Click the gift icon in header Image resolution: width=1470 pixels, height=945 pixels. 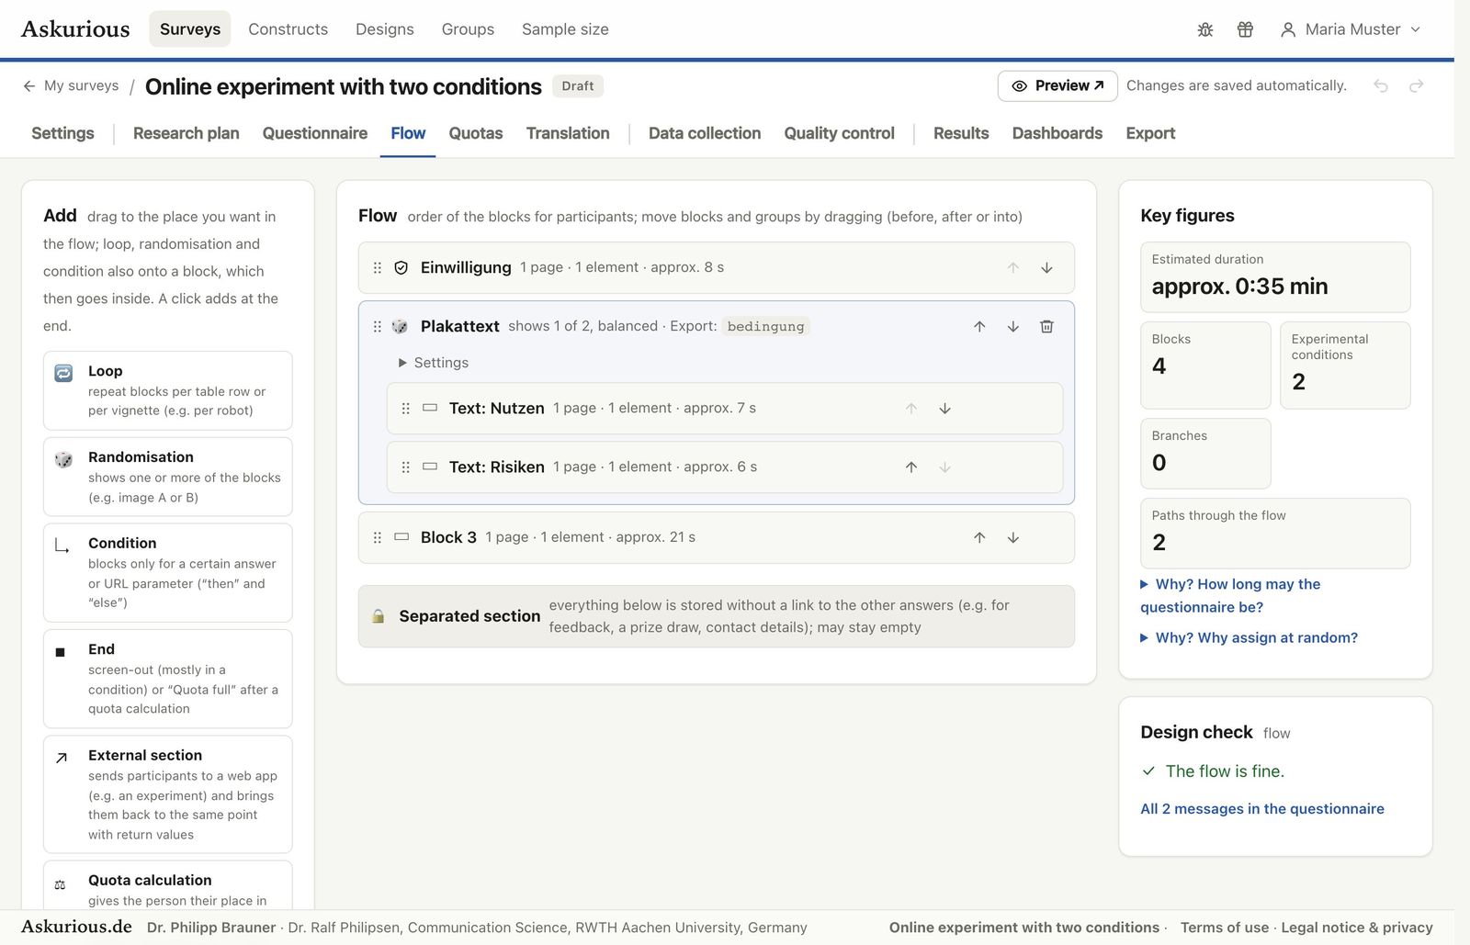1245,29
